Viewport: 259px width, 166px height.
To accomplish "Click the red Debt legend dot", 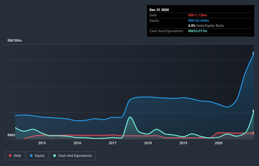I will pos(10,156).
